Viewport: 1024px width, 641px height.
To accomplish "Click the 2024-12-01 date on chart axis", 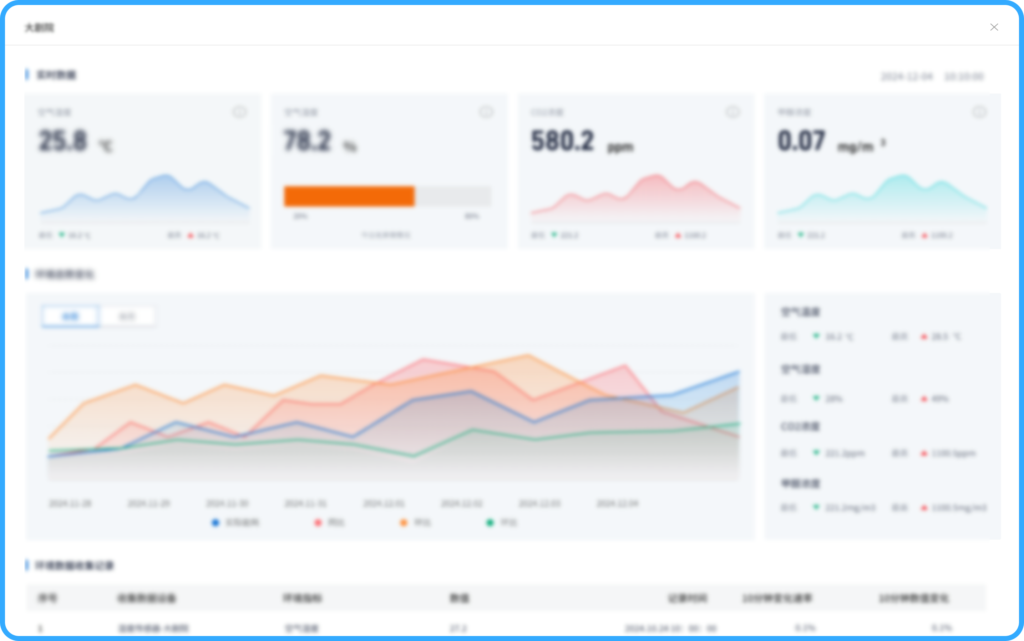I will pyautogui.click(x=384, y=503).
